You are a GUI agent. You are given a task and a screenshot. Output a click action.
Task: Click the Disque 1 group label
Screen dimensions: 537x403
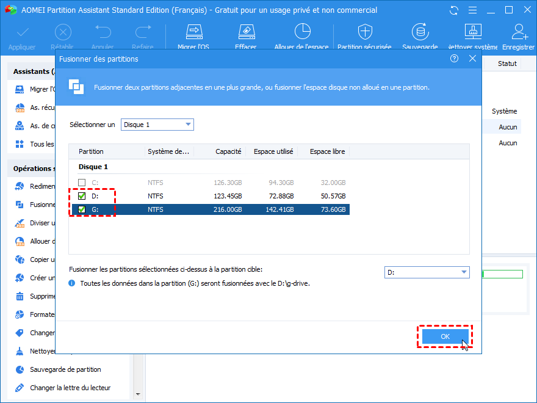(x=93, y=167)
